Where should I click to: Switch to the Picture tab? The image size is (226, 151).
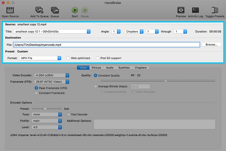pyautogui.click(x=96, y=67)
